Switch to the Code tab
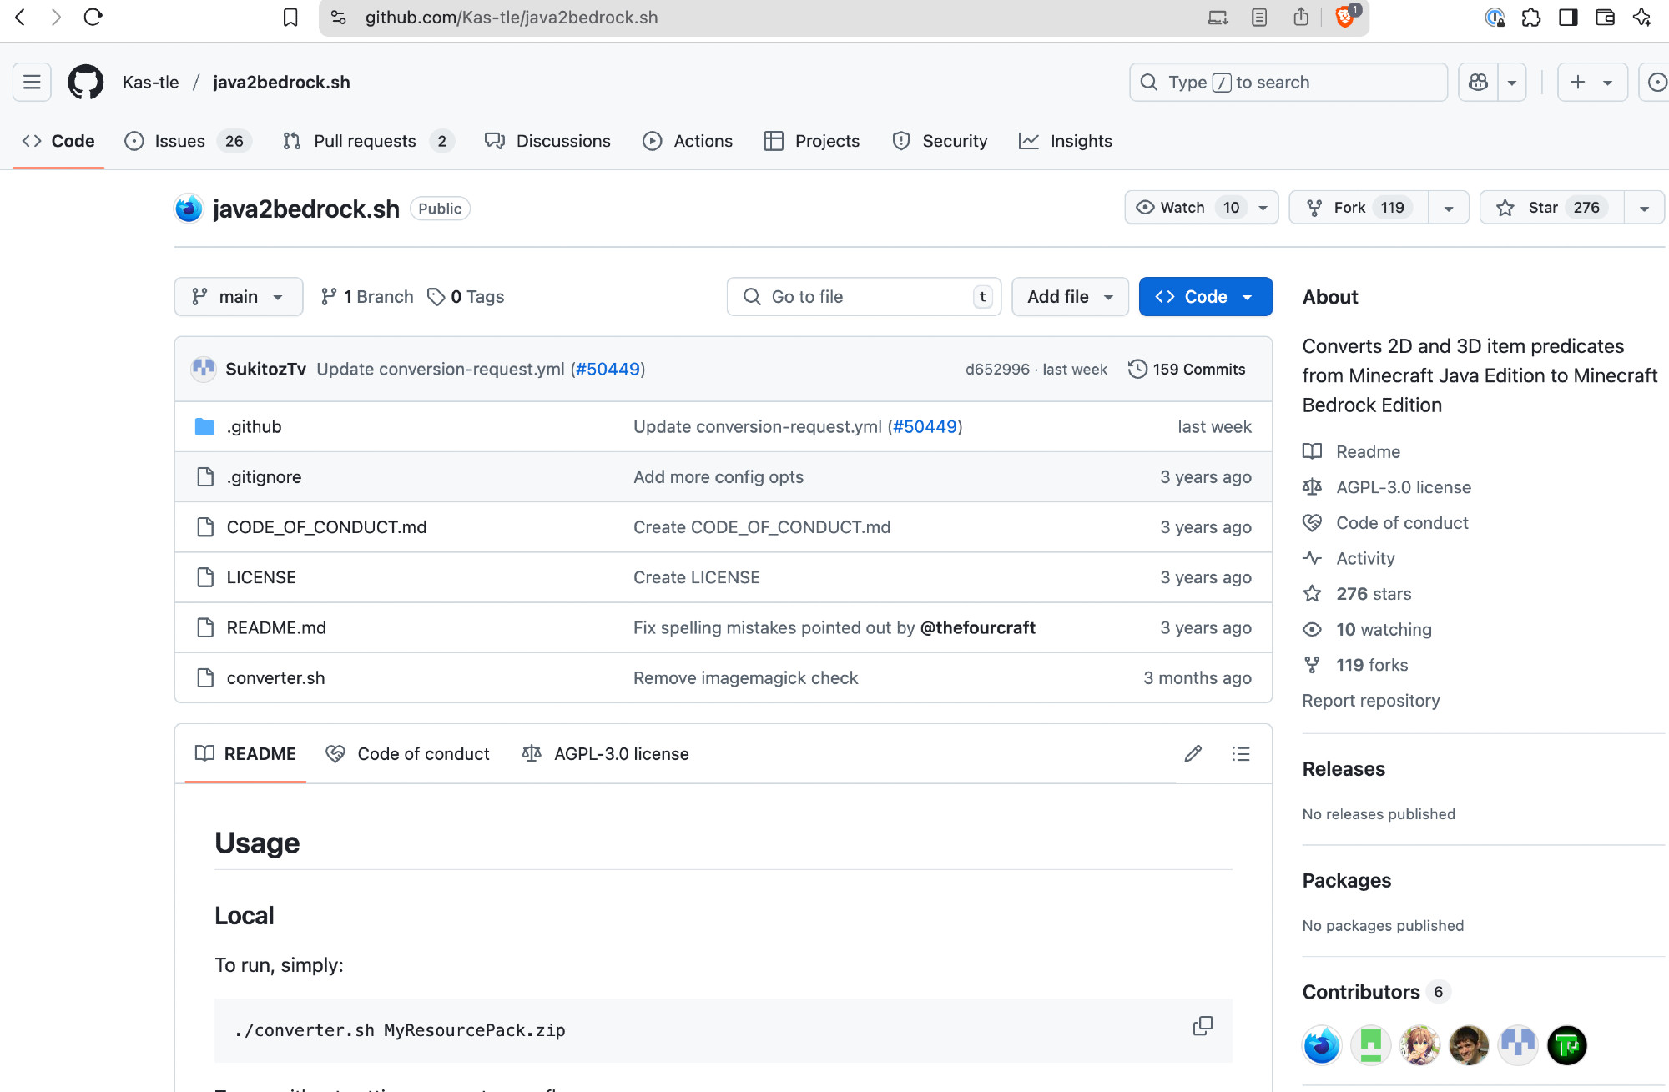This screenshot has width=1669, height=1092. click(x=58, y=141)
